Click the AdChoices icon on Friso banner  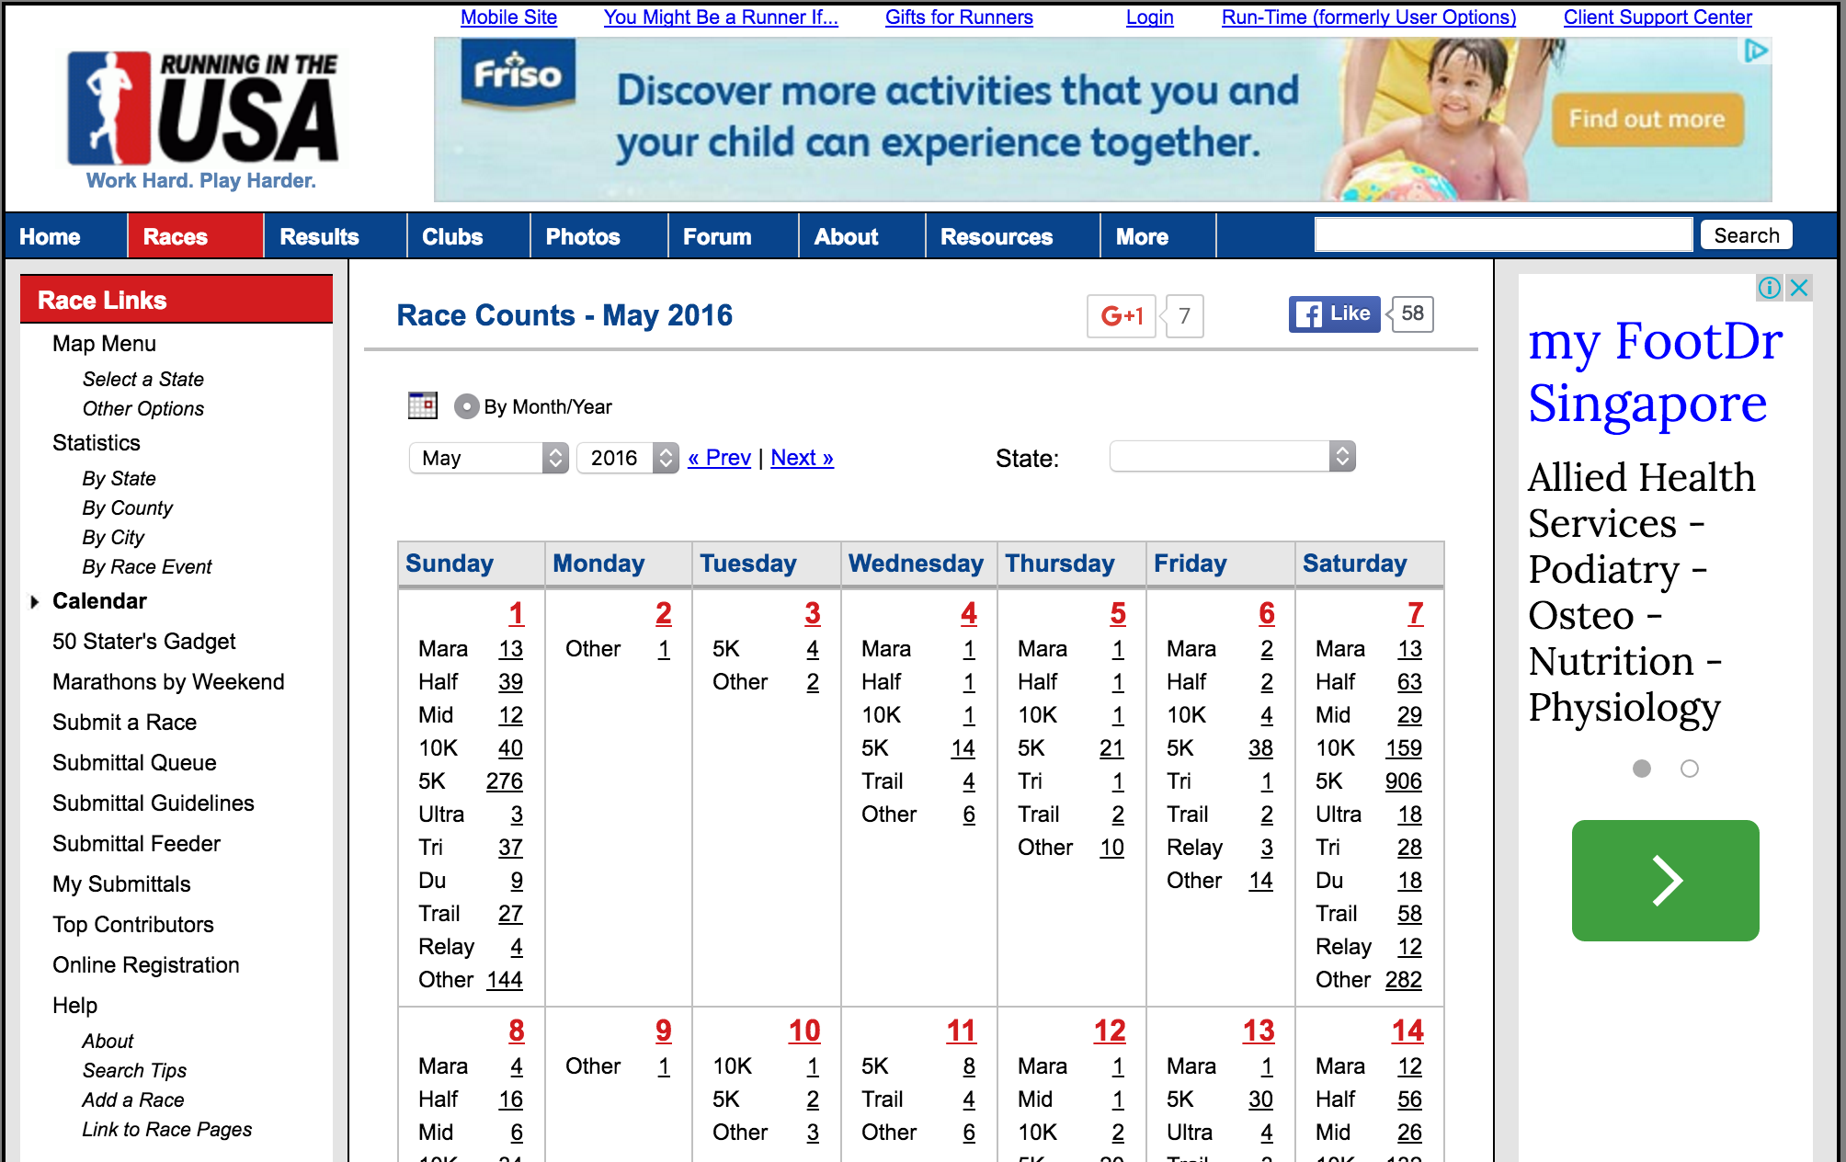click(x=1756, y=51)
